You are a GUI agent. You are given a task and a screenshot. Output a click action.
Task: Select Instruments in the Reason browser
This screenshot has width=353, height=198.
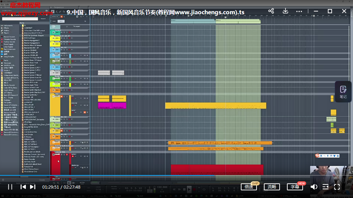(x=8, y=25)
